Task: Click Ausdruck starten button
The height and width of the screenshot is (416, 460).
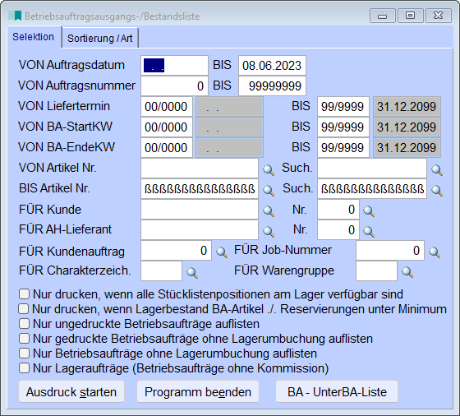Action: [x=71, y=391]
